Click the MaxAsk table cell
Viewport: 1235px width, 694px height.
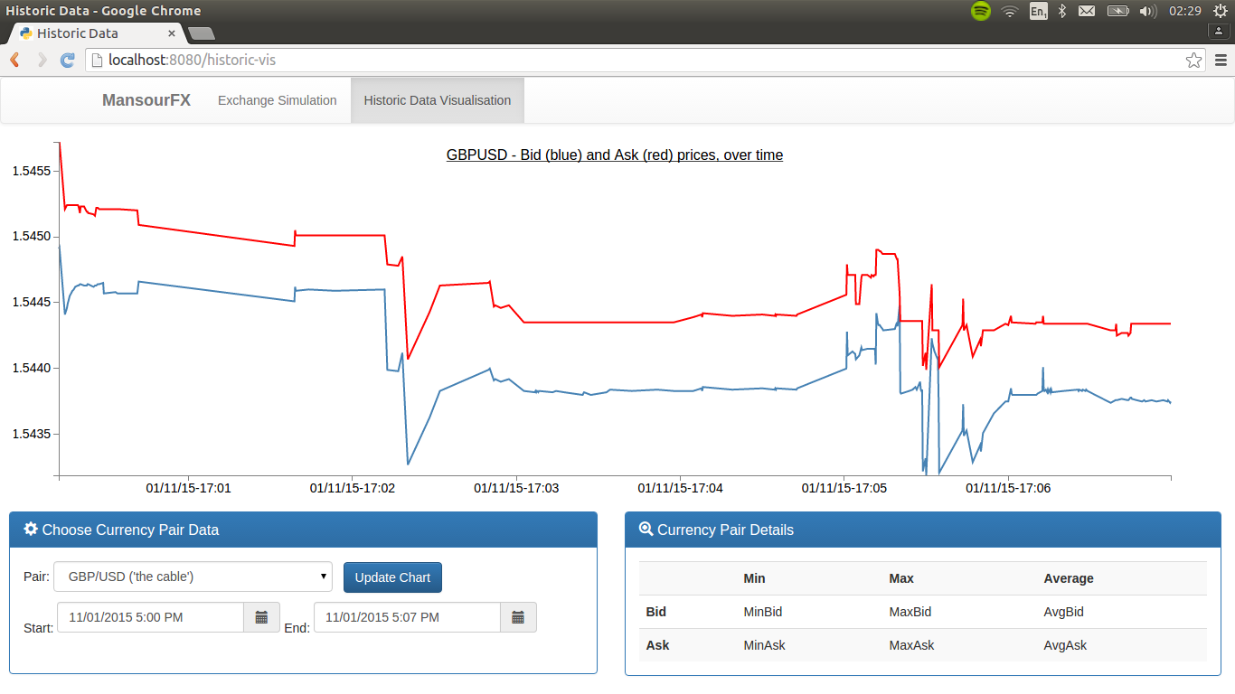[x=912, y=645]
